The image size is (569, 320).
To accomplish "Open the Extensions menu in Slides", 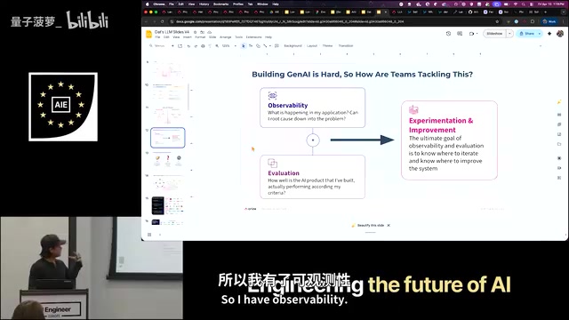I will [x=253, y=37].
